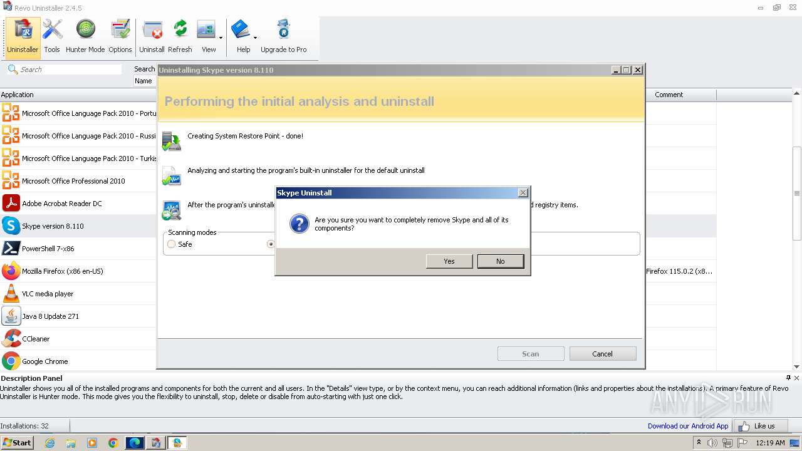Click the vertical scrollbar of program list
The image size is (802, 451).
(797, 193)
